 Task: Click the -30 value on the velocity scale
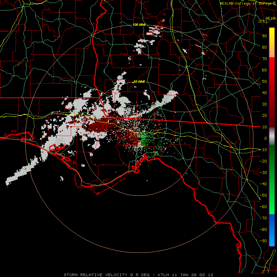[263, 173]
